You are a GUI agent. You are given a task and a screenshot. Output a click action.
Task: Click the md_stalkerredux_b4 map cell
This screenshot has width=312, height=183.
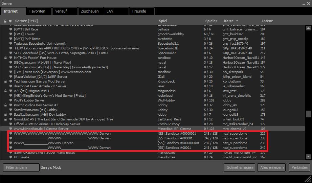click(238, 124)
